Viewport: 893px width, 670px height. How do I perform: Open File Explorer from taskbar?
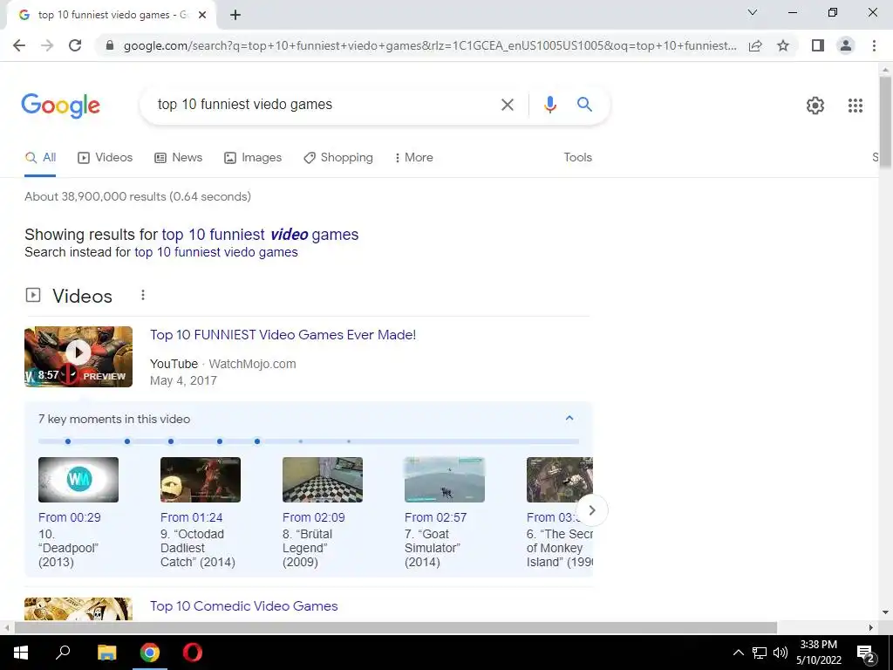(106, 653)
